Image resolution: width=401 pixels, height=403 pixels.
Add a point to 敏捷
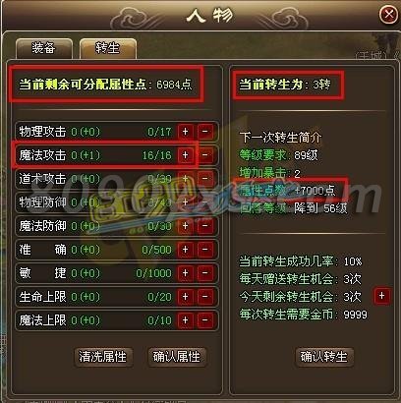186,273
